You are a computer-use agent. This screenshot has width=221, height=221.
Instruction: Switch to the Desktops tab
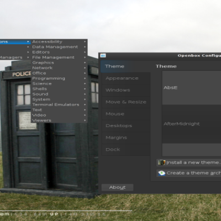pos(126,126)
